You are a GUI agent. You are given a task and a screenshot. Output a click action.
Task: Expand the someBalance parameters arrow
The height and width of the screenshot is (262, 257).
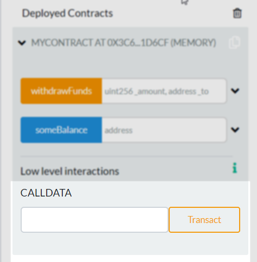coord(235,129)
